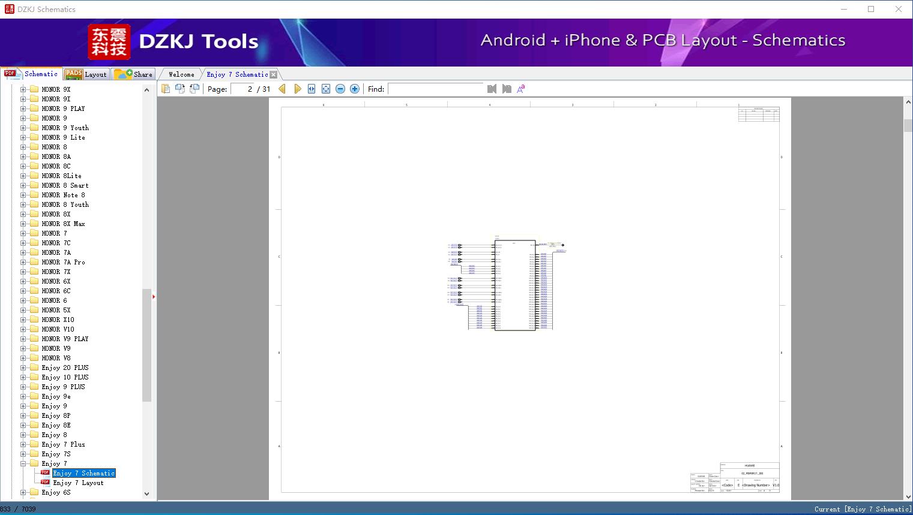Click the HUAWEI title block on the schematic

750,465
